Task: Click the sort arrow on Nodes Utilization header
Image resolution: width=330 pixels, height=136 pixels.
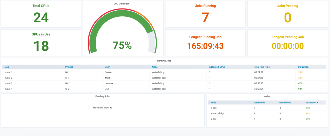Action: [x=317, y=103]
